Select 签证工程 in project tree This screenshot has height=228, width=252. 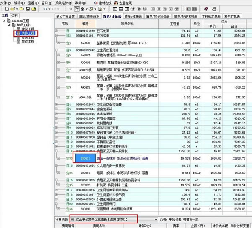(x=28, y=42)
